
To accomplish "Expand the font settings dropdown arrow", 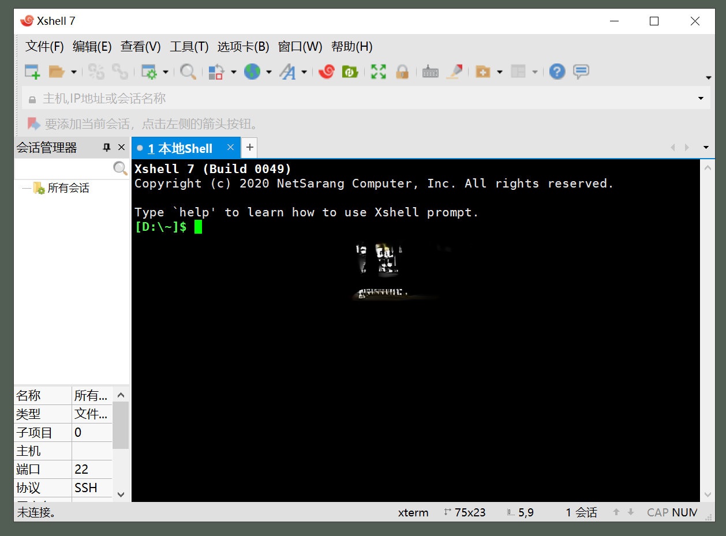I will tap(302, 72).
